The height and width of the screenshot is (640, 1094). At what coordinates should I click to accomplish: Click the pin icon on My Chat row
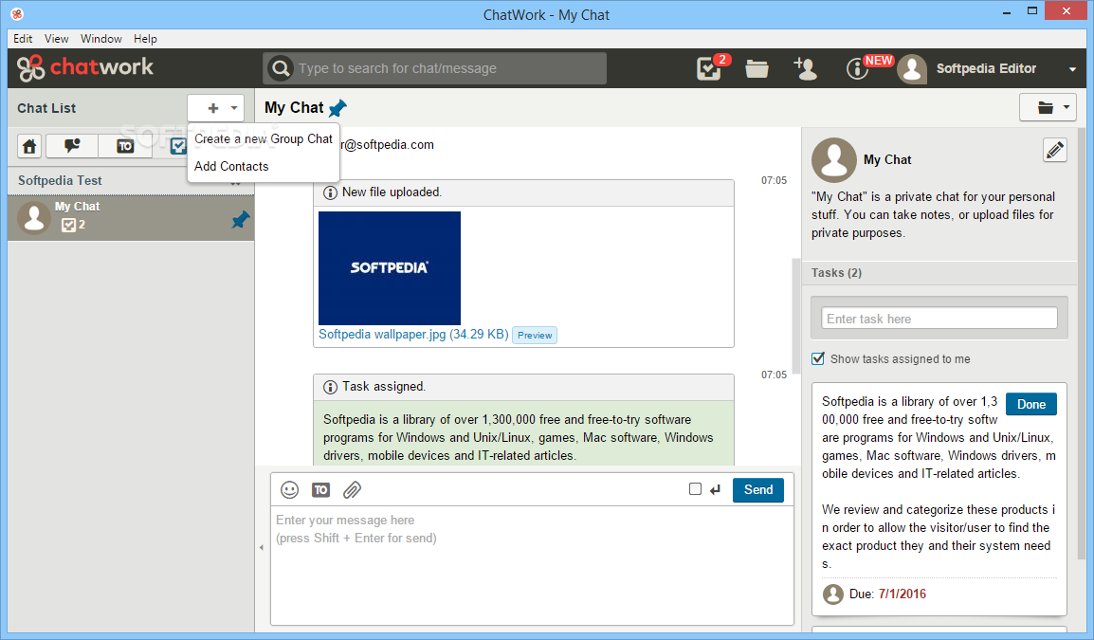click(240, 221)
